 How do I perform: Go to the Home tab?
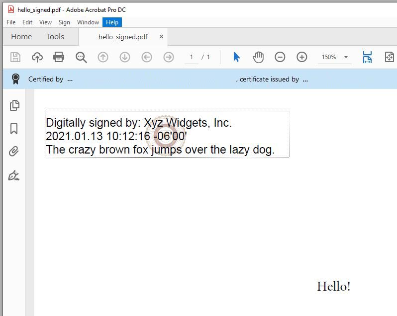coord(21,37)
